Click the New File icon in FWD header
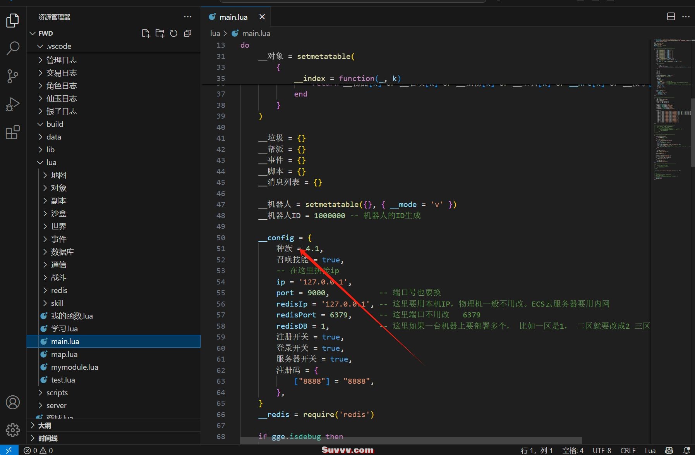 coord(146,33)
